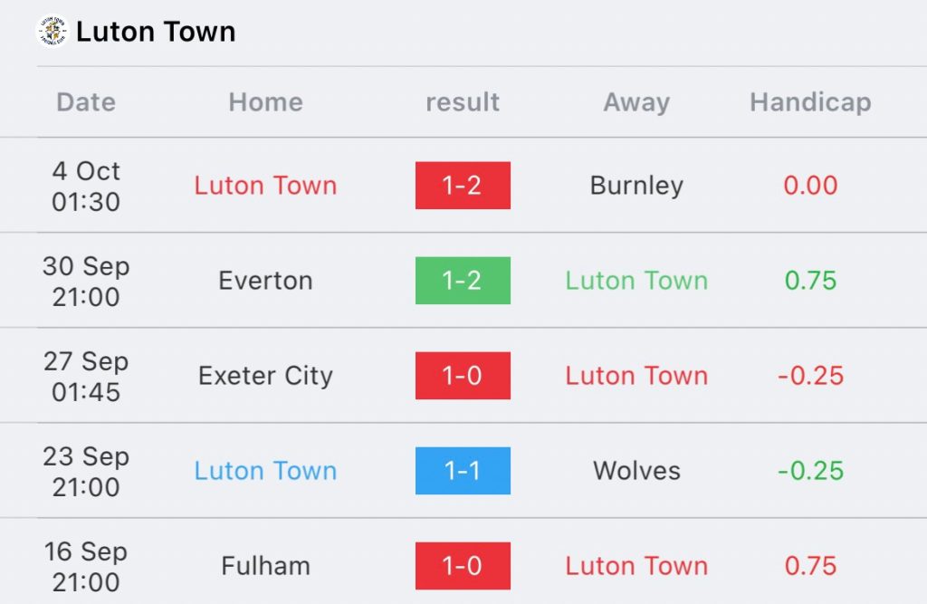
Task: Click the Away column header
Action: pos(636,101)
